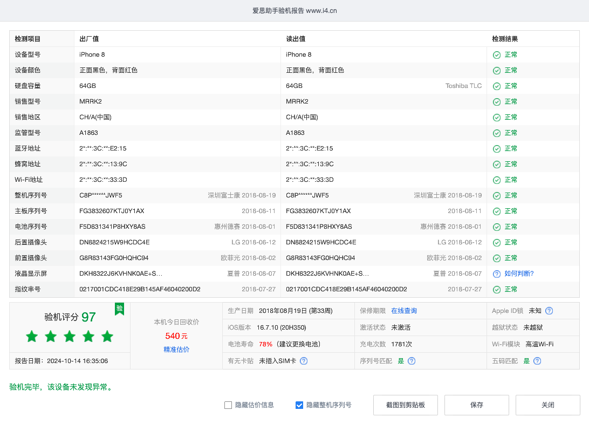
Task: Open the 在线查询 warranty link
Action: pyautogui.click(x=404, y=311)
